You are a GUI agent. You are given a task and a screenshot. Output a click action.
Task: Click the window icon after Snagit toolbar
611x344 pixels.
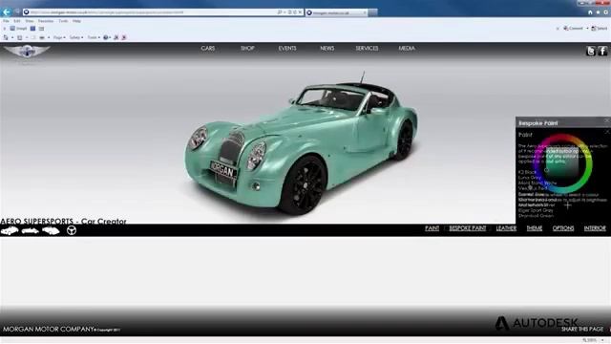click(x=41, y=29)
